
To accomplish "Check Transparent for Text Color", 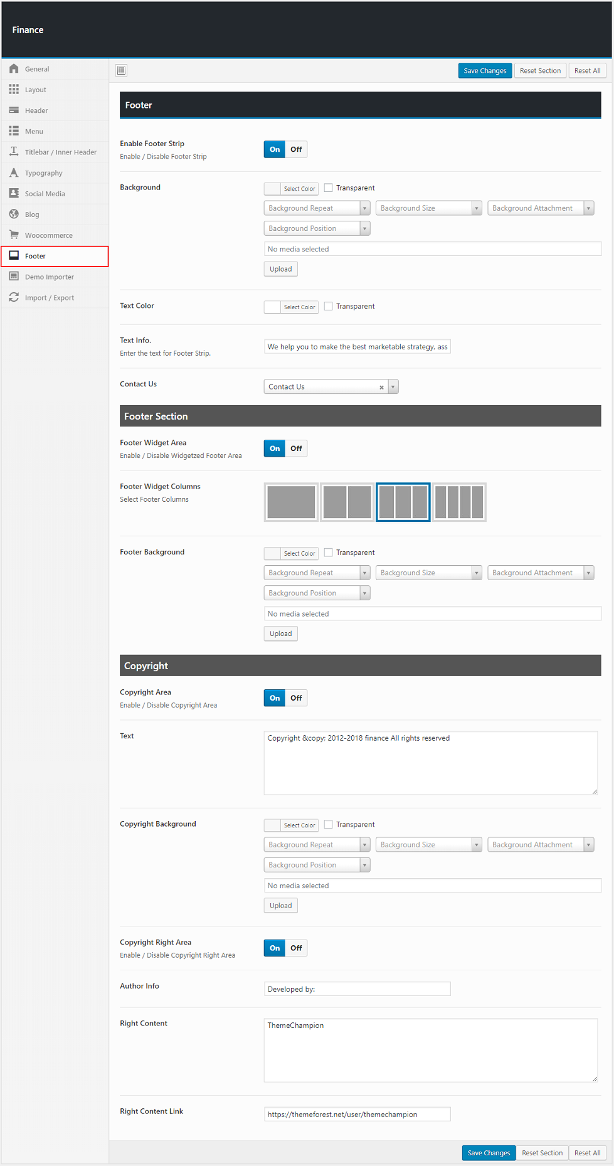I will 328,306.
